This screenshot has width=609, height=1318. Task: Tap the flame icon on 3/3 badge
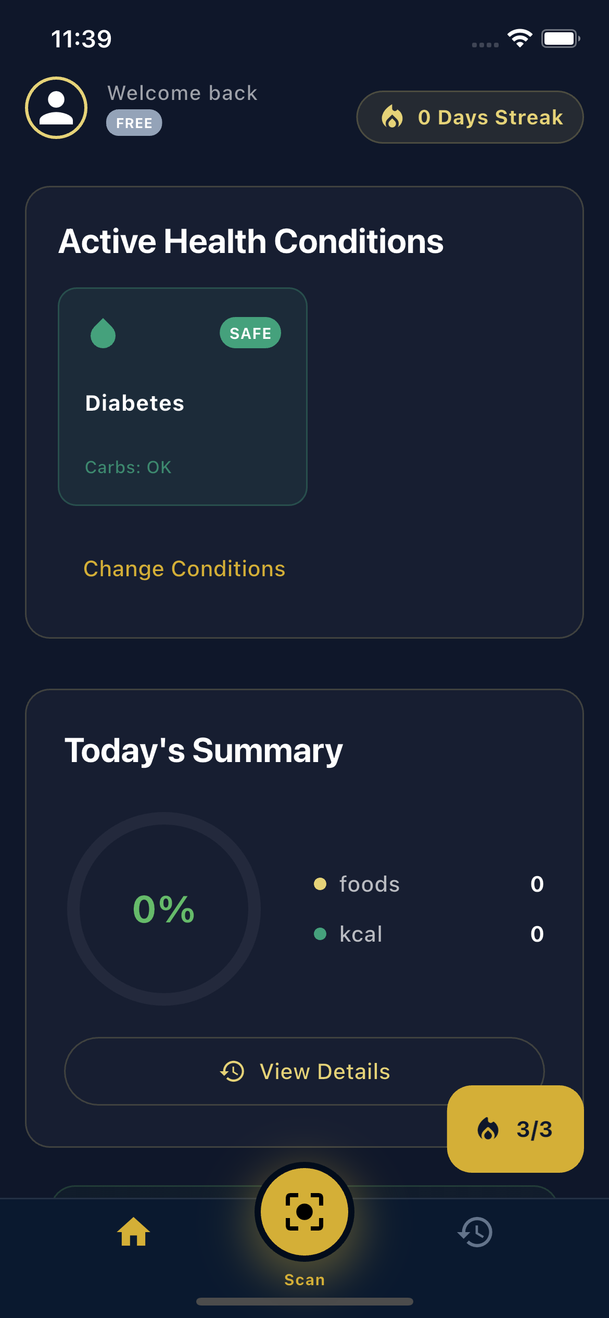488,1129
